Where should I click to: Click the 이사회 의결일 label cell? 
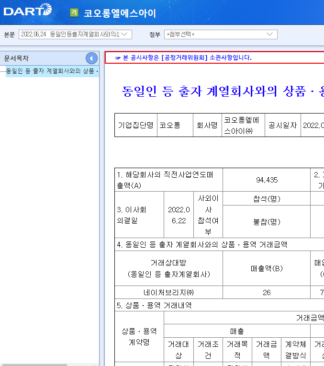point(139,215)
